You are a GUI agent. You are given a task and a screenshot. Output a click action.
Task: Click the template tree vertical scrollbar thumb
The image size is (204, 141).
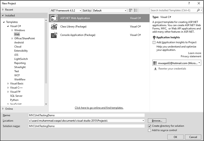46,53
